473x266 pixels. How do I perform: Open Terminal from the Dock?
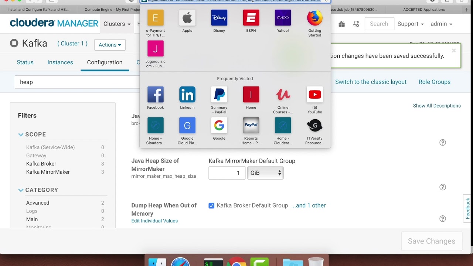[214, 262]
